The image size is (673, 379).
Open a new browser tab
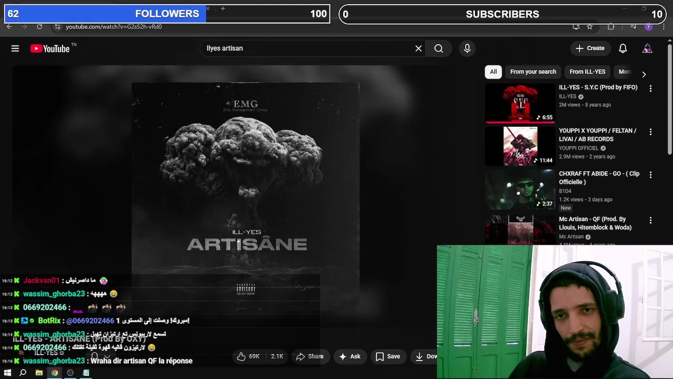(223, 8)
